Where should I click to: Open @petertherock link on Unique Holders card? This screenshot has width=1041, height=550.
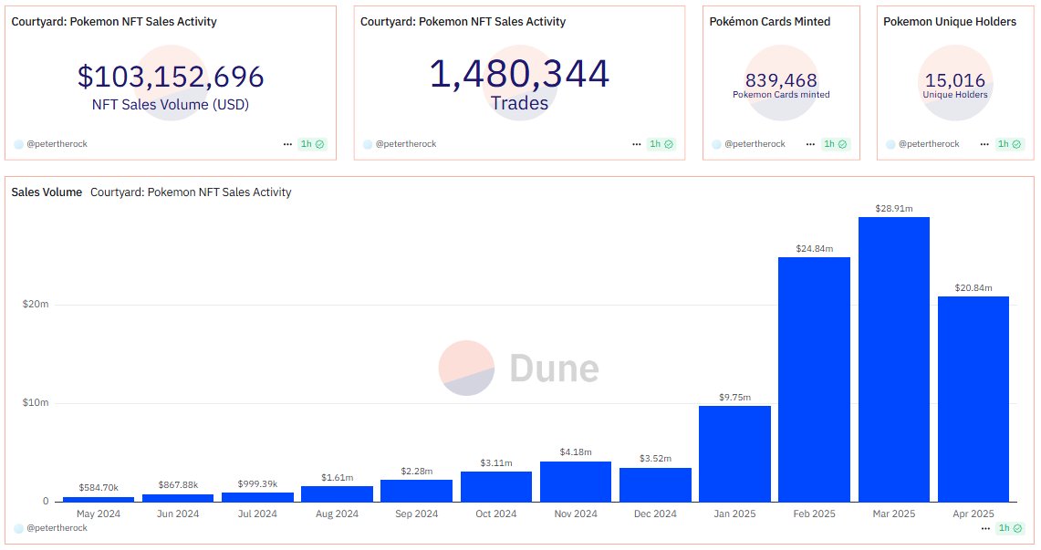tap(929, 144)
